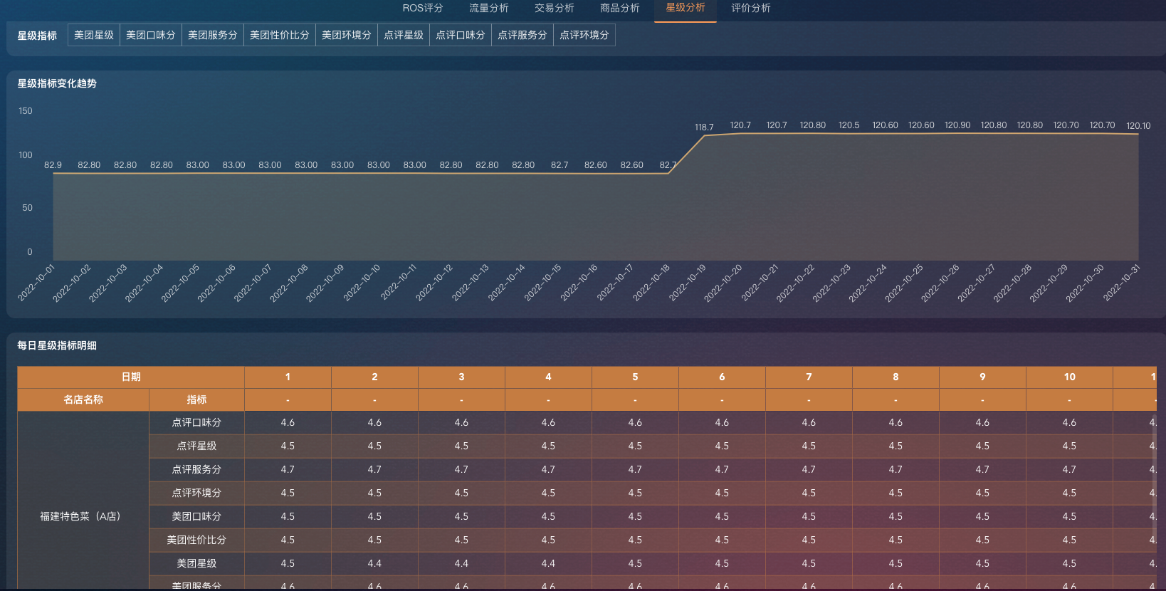This screenshot has width=1166, height=591.
Task: Open the ROS评分 tab
Action: click(422, 9)
